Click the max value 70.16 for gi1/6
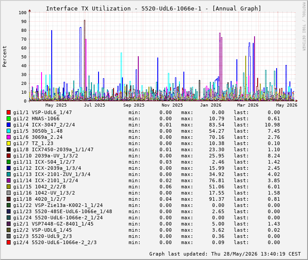 point(217,137)
